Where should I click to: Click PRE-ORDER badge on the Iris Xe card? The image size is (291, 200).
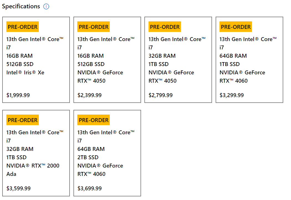22,27
